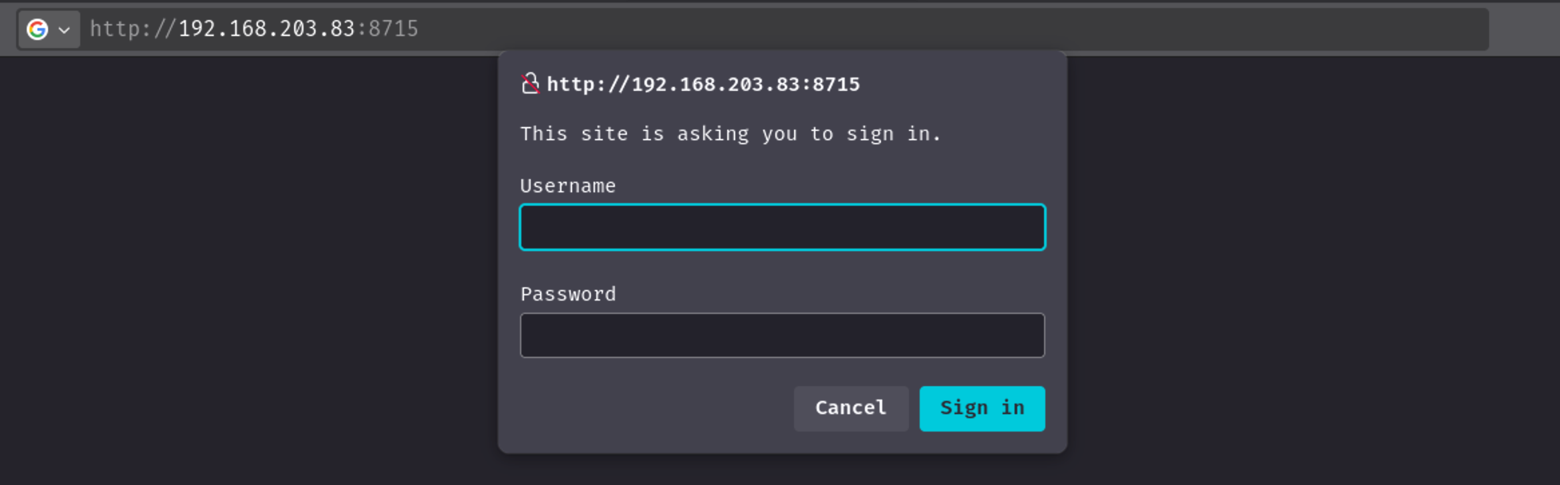The image size is (1560, 485).
Task: Click the bold URL heading in dialog
Action: click(703, 84)
